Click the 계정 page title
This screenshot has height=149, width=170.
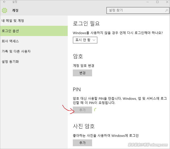(15, 10)
